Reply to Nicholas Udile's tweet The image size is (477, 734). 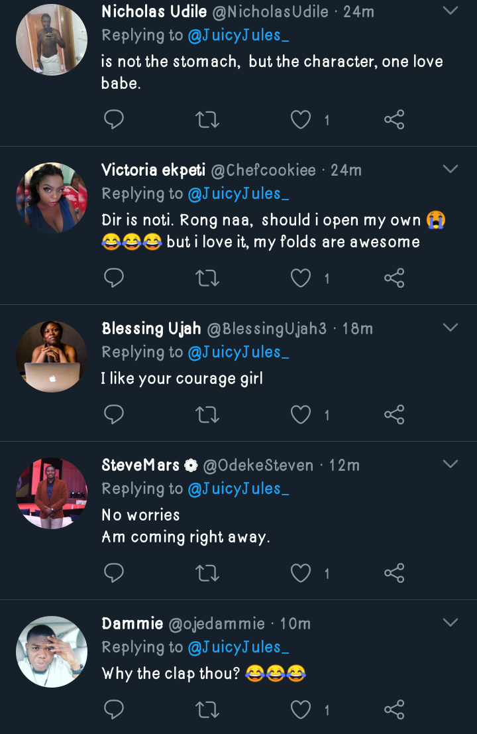[114, 120]
